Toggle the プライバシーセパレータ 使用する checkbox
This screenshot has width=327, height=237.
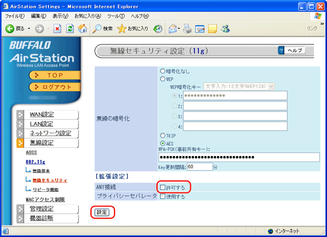162,196
